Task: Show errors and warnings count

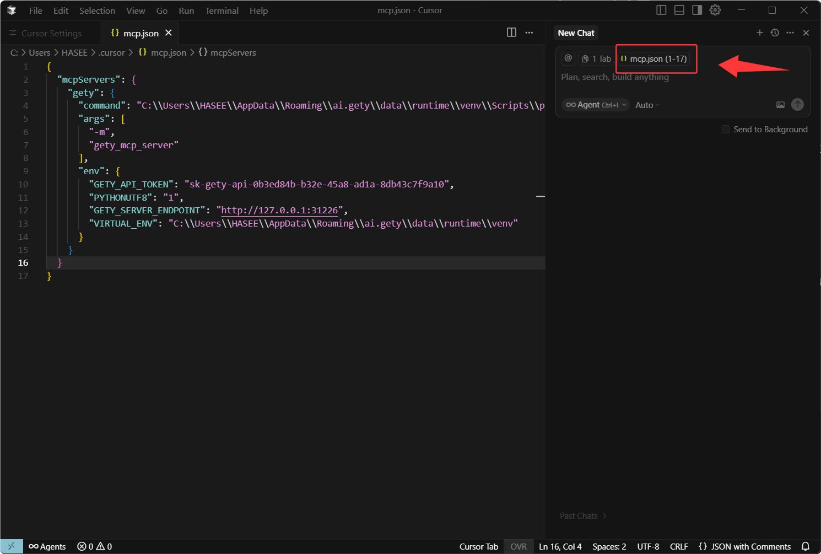Action: click(95, 546)
